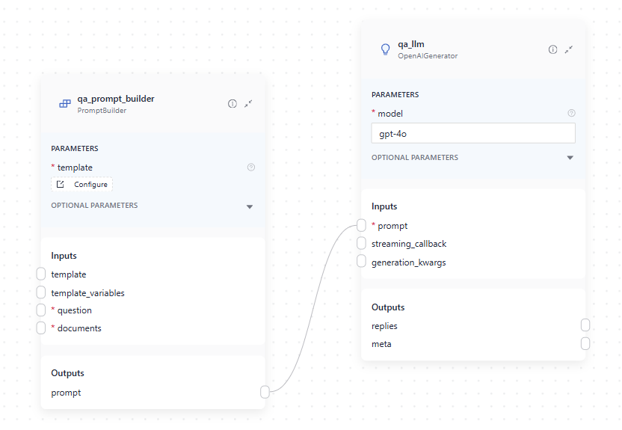Click the replies output connector
Viewport: 622px width, 430px height.
(x=585, y=325)
